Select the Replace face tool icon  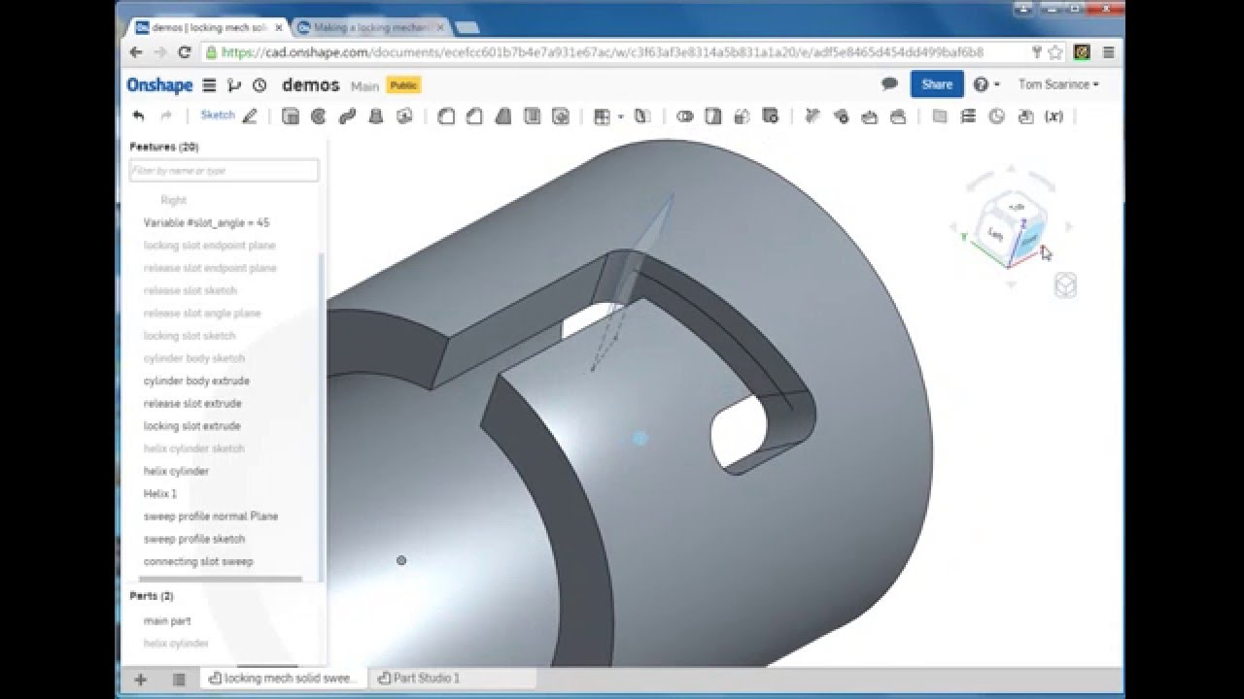tap(898, 116)
